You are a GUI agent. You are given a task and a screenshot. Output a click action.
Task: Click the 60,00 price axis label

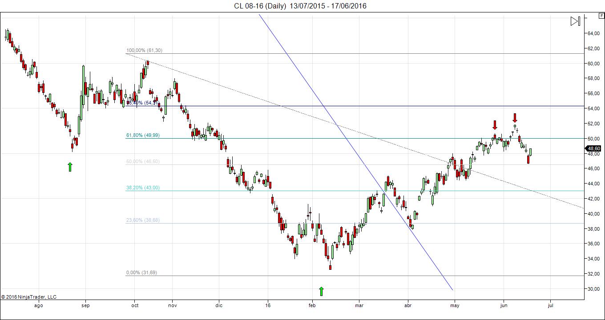(x=594, y=64)
